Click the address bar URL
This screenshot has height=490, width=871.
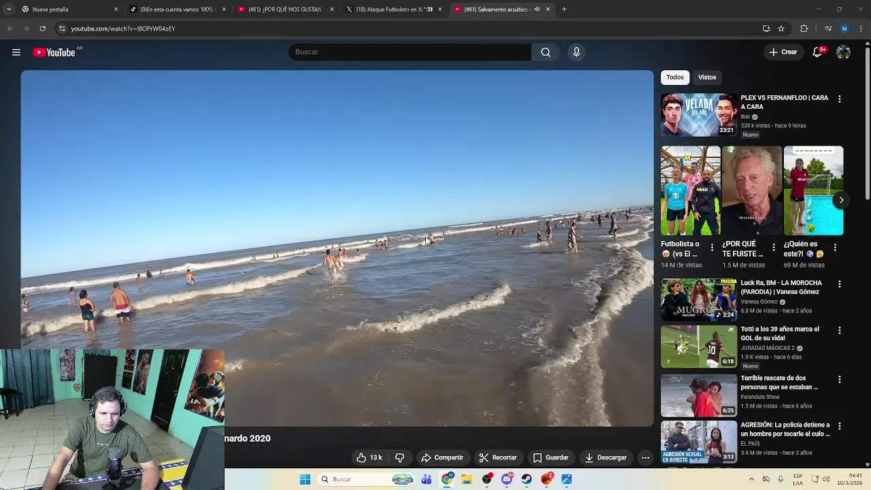[122, 29]
